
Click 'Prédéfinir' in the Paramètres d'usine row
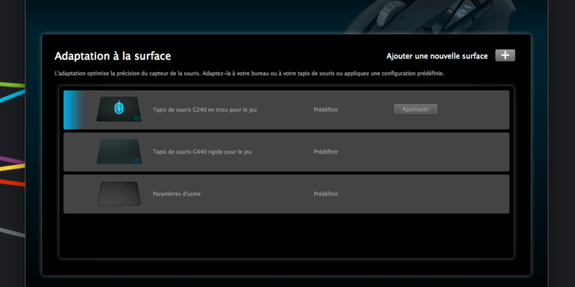325,193
